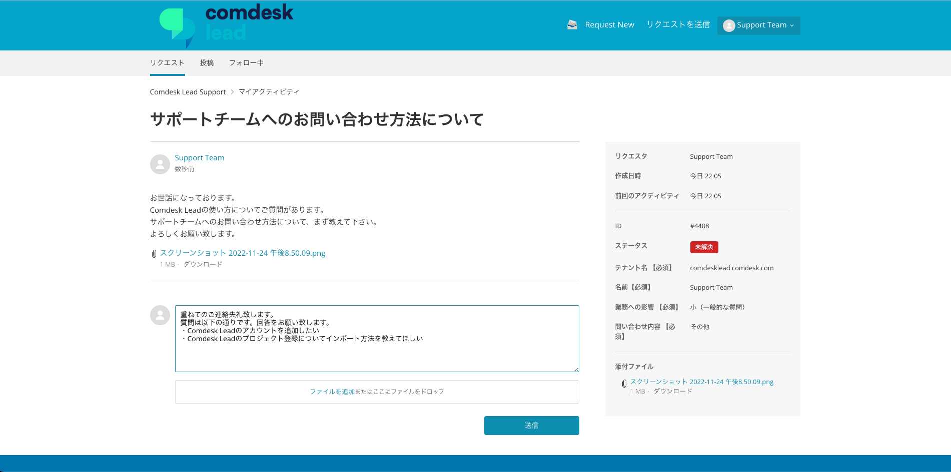Click the envelope icon next to Request New

pos(571,24)
